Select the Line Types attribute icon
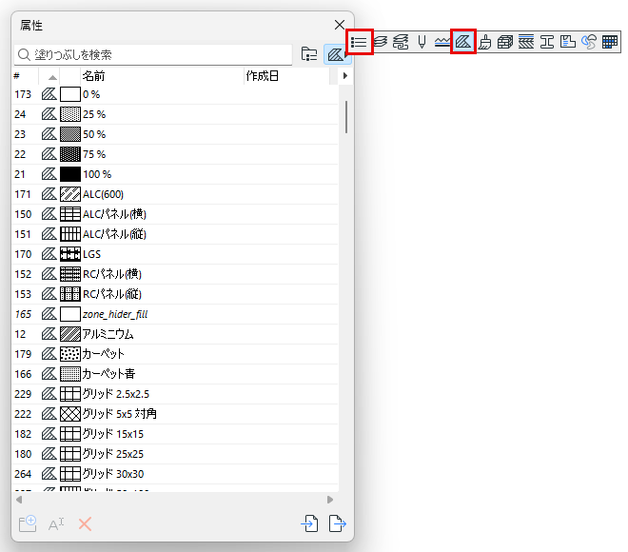Viewport: 628px width, 552px height. (x=442, y=42)
